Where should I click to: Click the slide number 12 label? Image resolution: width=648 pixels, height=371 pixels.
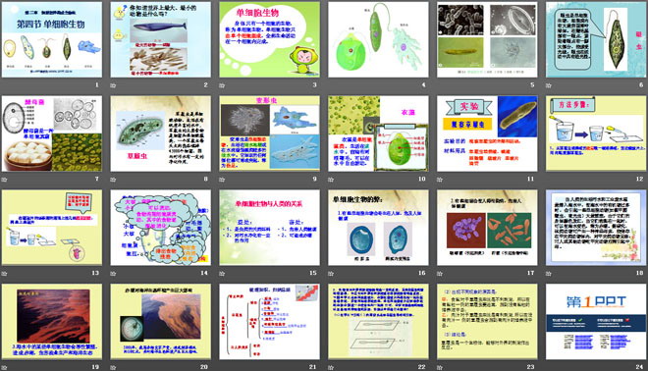640,179
